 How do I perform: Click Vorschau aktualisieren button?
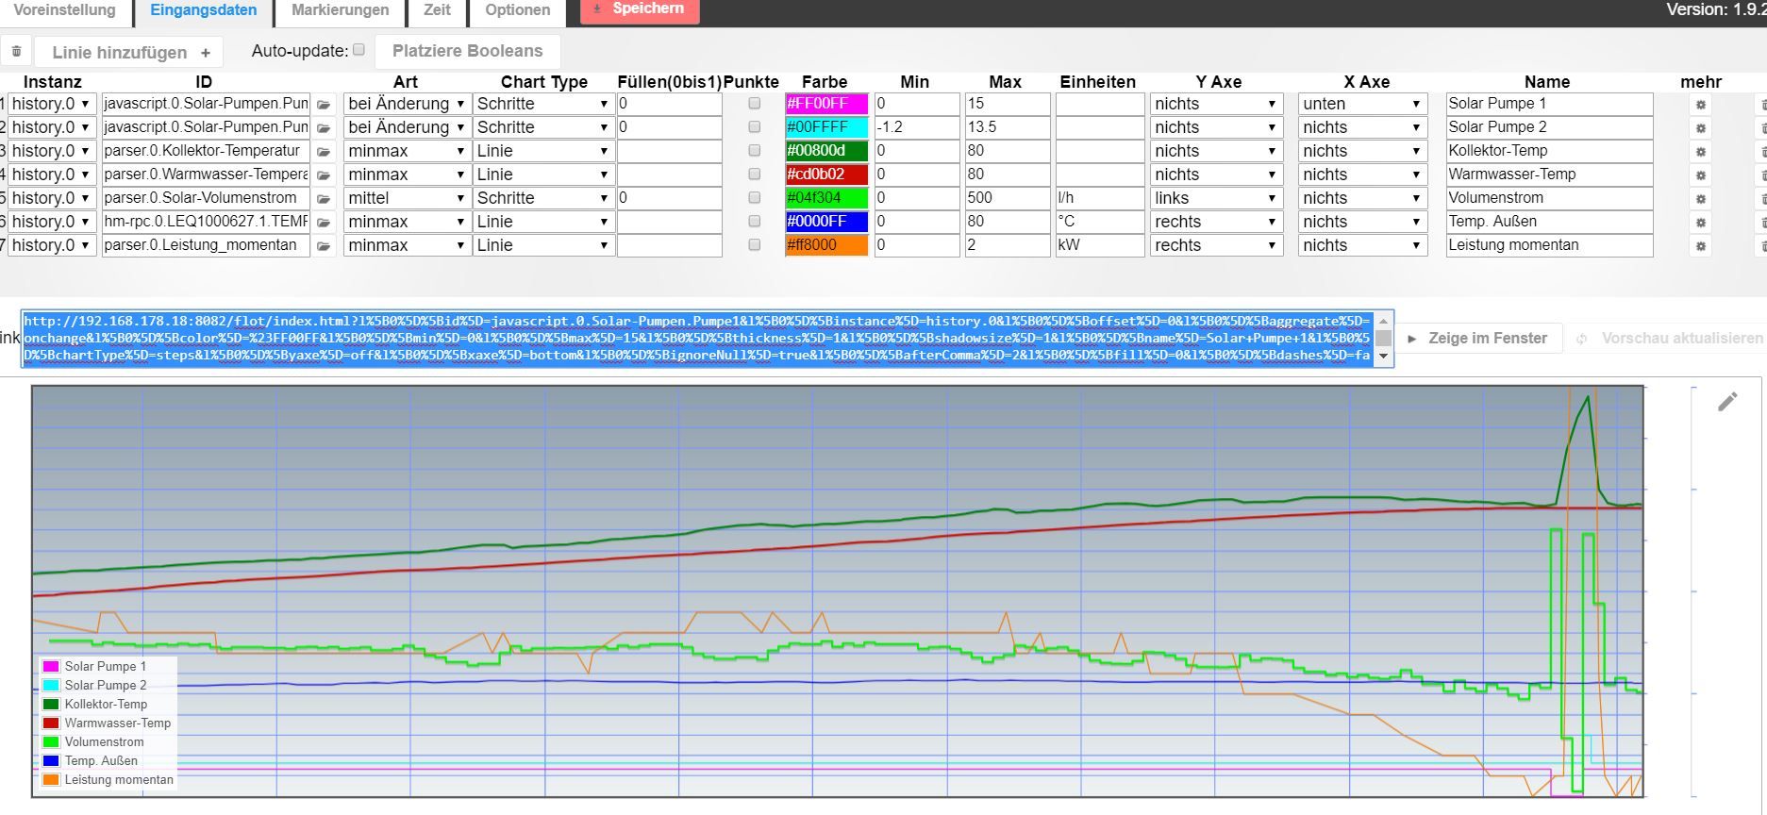1670,338
